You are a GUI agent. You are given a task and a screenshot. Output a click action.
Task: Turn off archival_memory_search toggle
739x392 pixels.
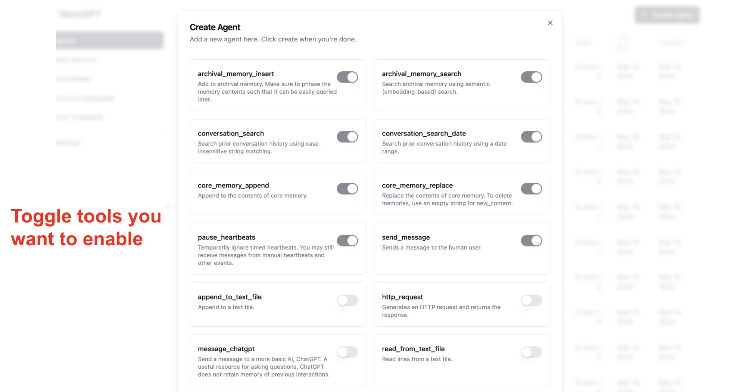click(x=531, y=77)
